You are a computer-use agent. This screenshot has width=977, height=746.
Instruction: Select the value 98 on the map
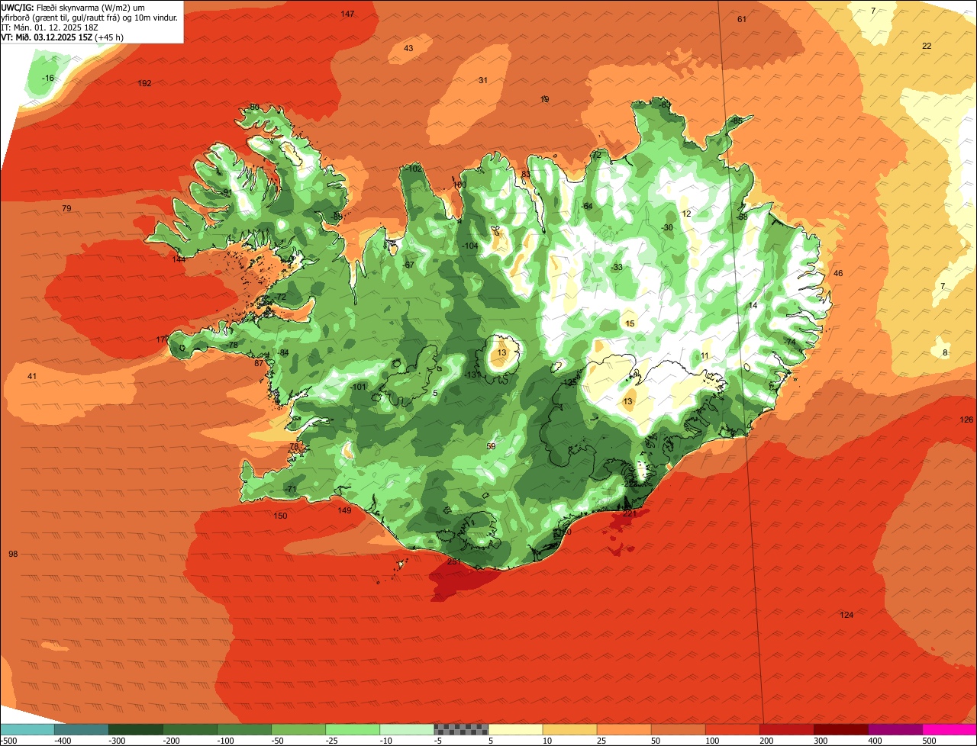pyautogui.click(x=13, y=554)
